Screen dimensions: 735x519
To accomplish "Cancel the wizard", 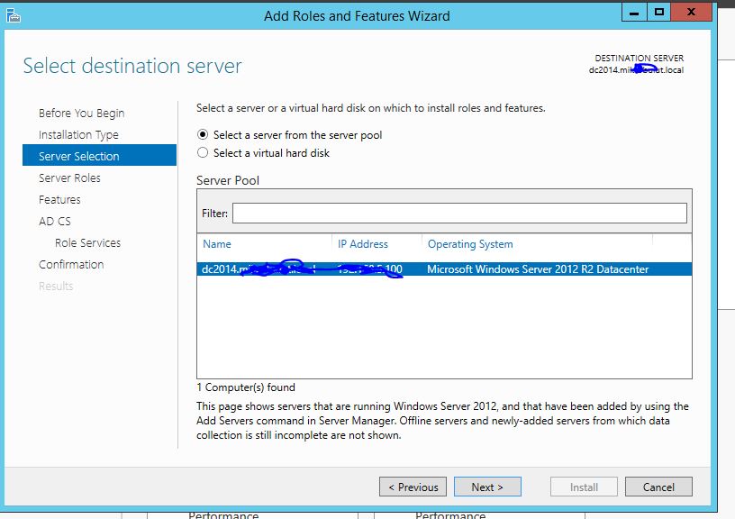I will (658, 487).
